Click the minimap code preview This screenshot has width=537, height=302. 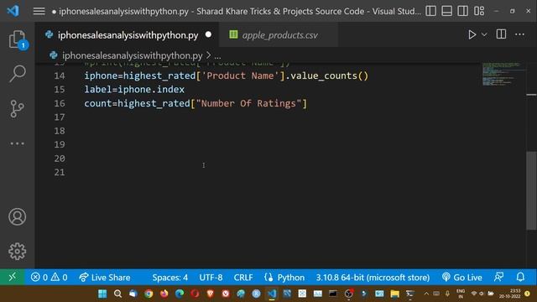point(502,74)
